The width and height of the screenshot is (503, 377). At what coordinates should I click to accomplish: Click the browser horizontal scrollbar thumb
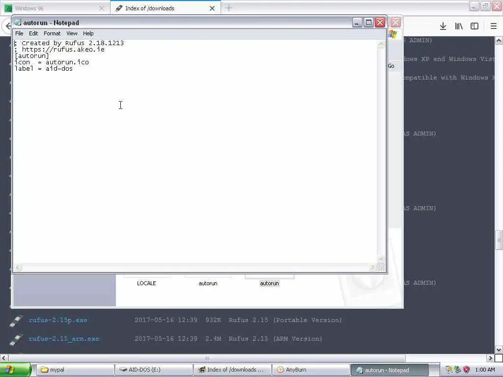coord(207,358)
